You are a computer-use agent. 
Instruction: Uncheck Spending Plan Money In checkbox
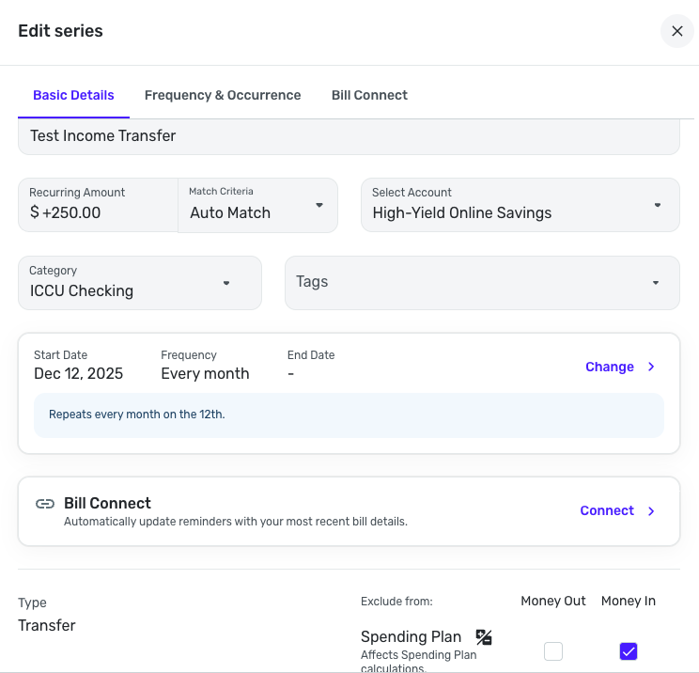pyautogui.click(x=629, y=650)
